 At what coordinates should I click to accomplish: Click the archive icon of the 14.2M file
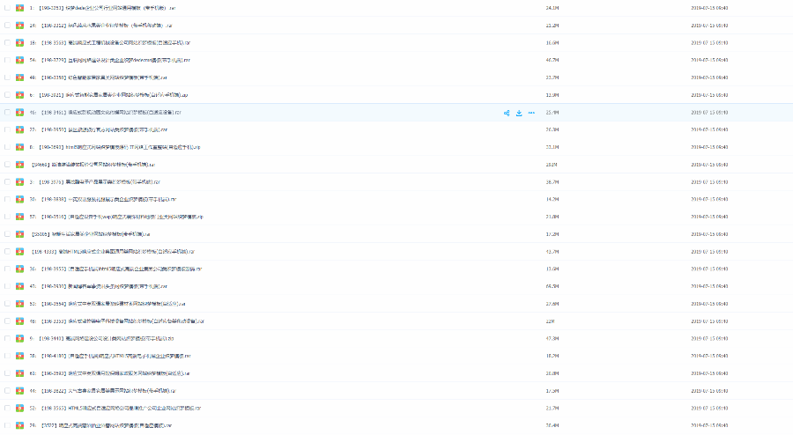click(19, 199)
